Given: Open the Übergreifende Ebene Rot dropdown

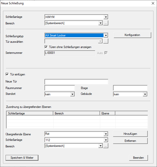Looking at the screenshot, I should [x=106, y=134].
